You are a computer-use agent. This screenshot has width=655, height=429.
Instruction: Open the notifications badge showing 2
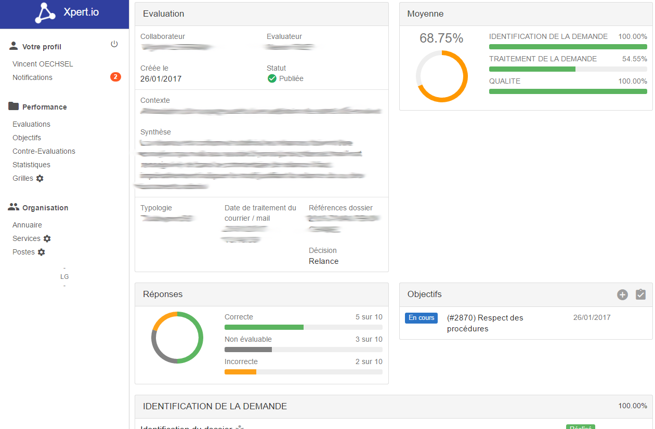point(115,77)
